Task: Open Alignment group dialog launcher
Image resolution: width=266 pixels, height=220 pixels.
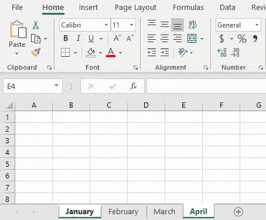Action: (x=206, y=68)
